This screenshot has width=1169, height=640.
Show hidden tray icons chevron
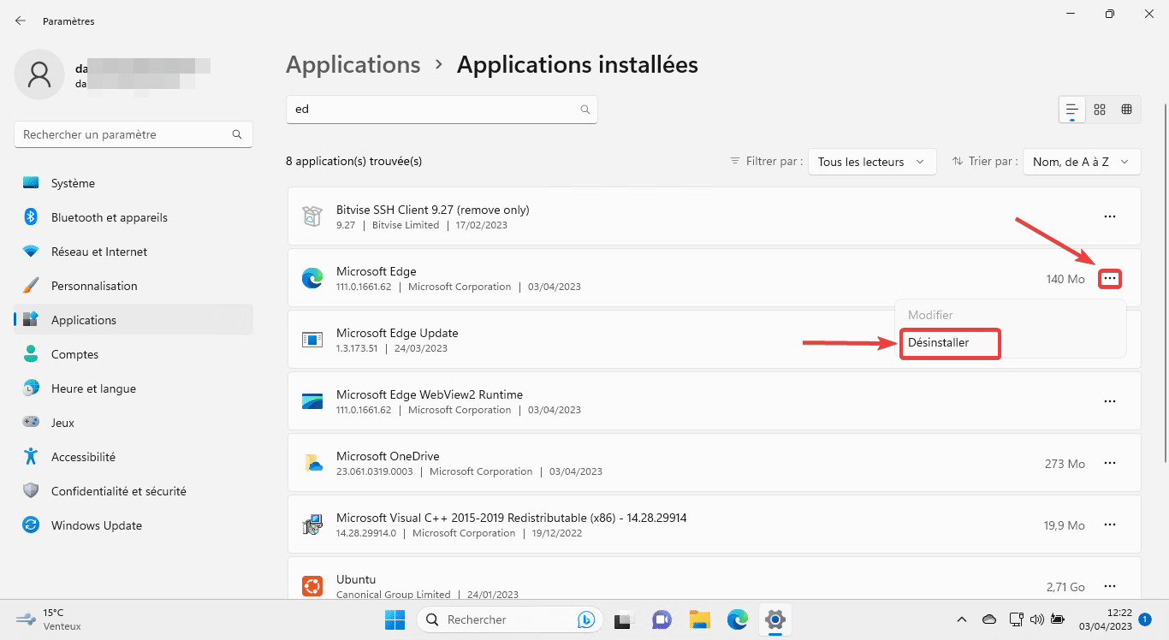[x=961, y=619]
